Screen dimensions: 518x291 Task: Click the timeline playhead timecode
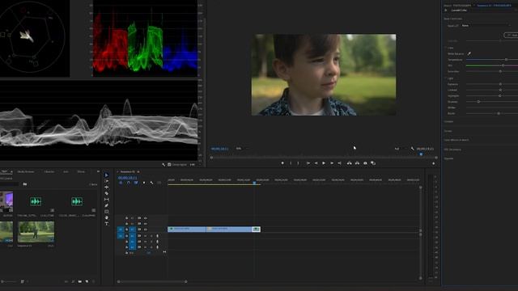pos(128,178)
